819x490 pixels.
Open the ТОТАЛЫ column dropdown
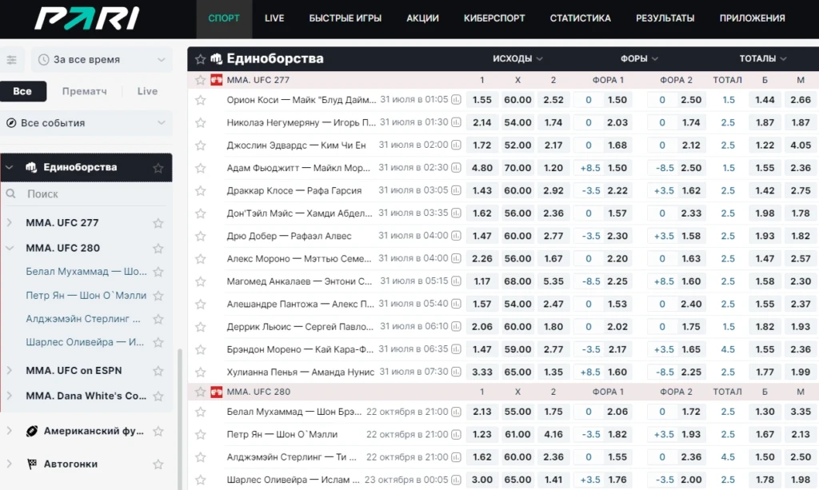(762, 58)
